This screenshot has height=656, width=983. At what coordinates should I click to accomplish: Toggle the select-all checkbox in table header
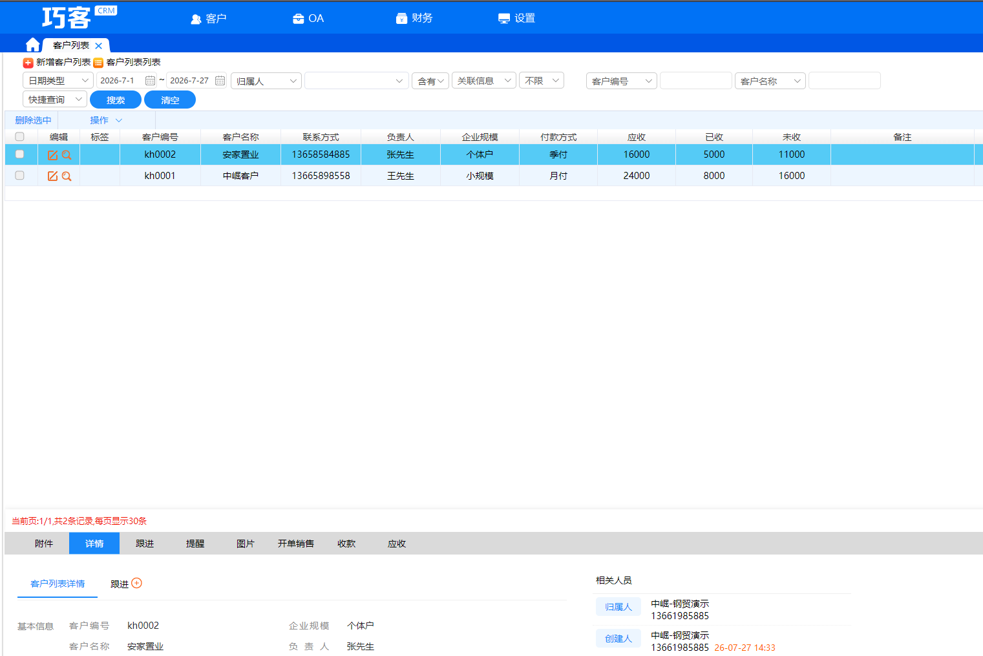click(x=19, y=136)
